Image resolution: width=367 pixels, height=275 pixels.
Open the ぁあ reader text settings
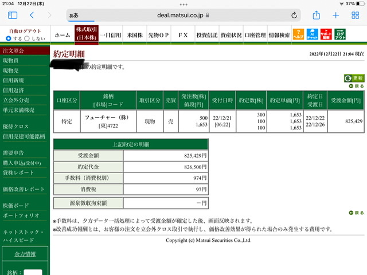(x=74, y=15)
